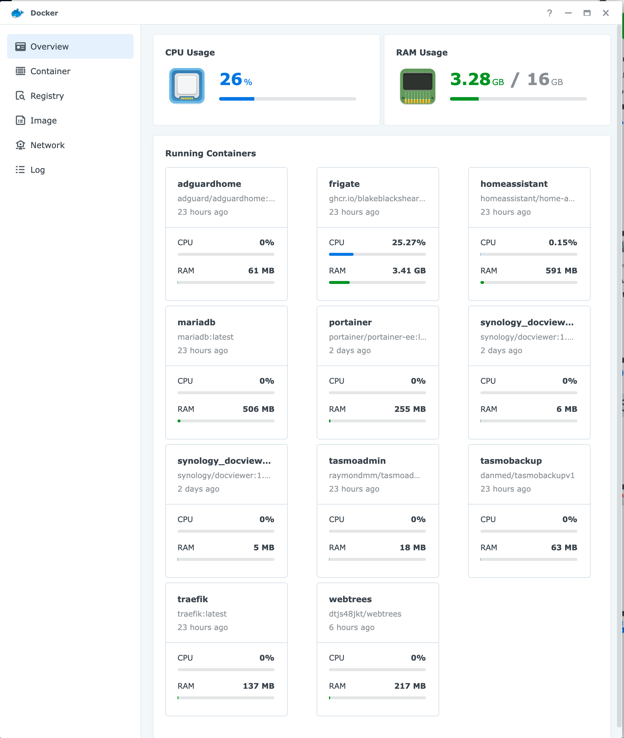Click homeassistant's RAM usage bar
This screenshot has width=624, height=738.
[529, 282]
